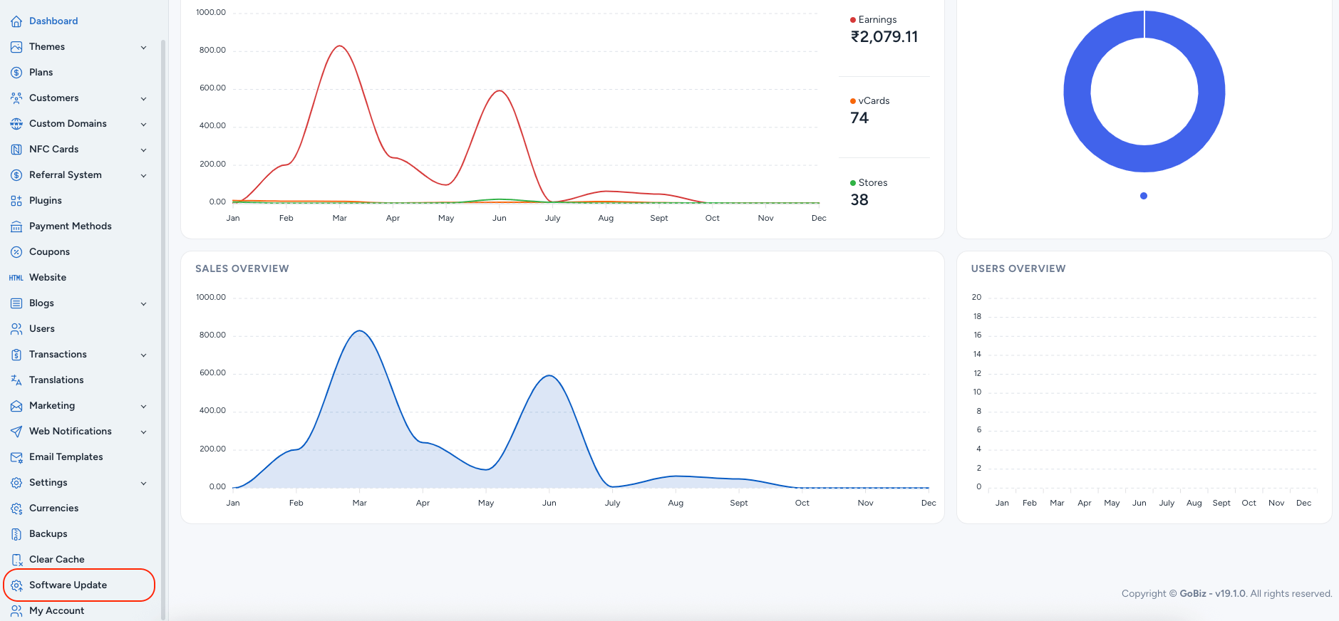The image size is (1339, 621).
Task: Expand the Web Notifications chevron
Action: (x=144, y=432)
